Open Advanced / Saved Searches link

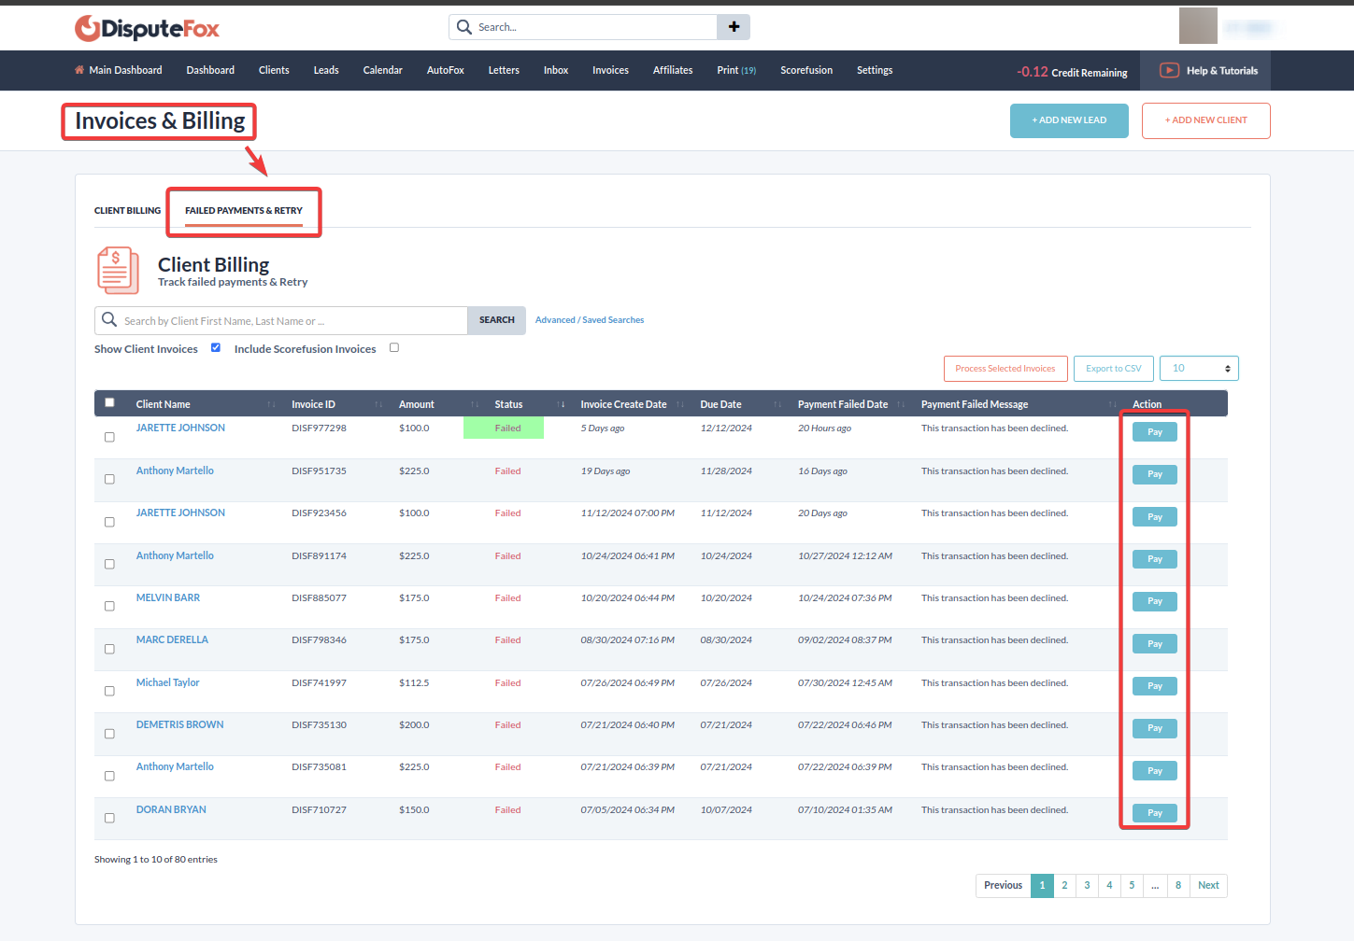pos(589,320)
